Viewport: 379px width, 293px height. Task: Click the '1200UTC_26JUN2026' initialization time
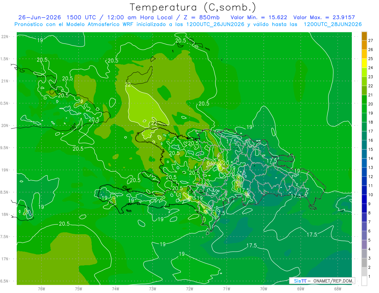coord(214,24)
